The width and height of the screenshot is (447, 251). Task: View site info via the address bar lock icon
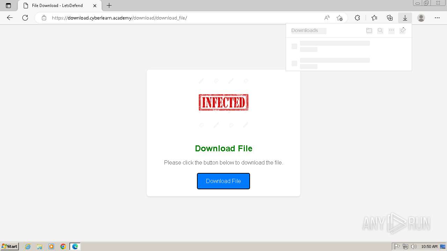[44, 18]
